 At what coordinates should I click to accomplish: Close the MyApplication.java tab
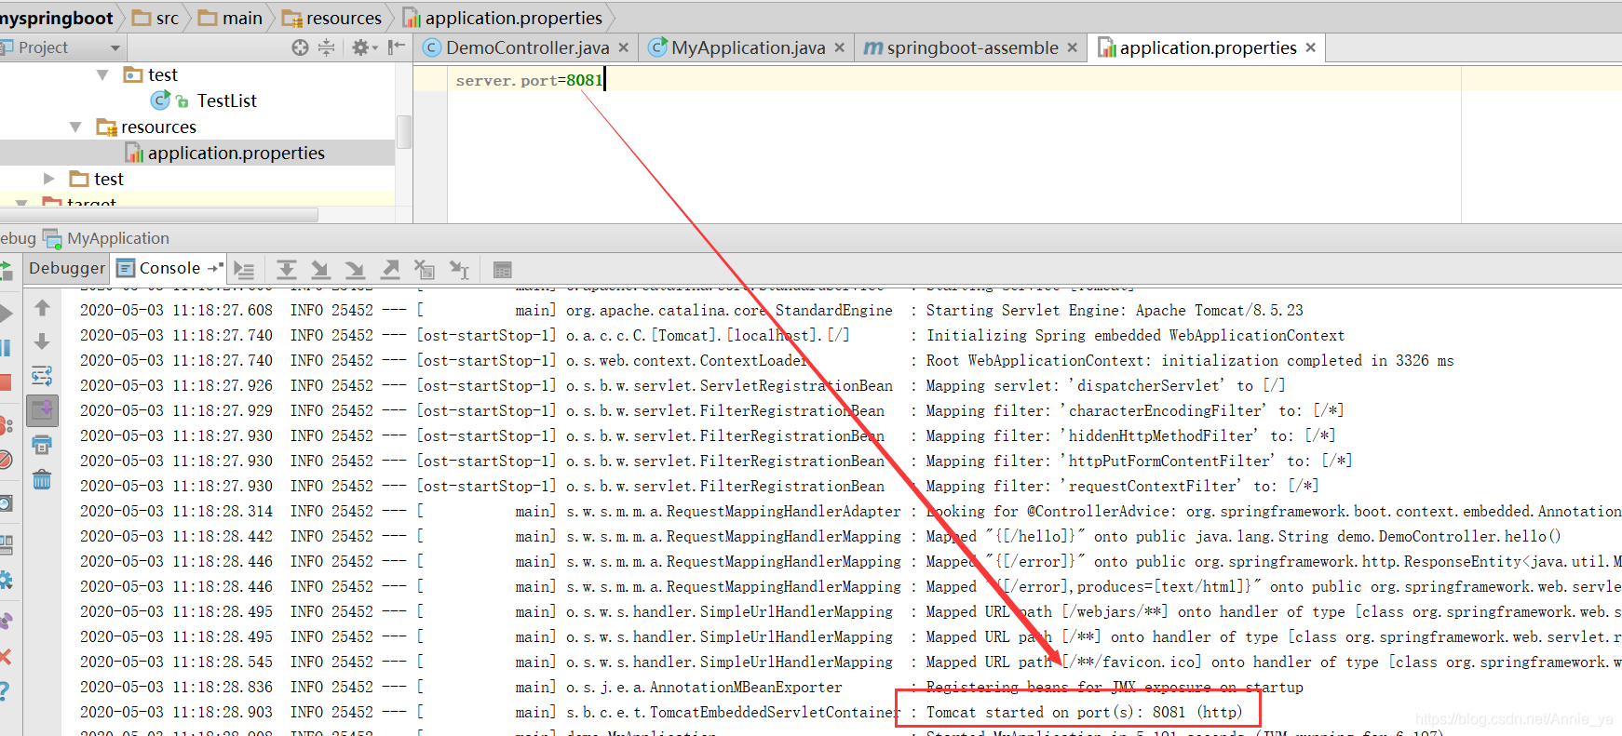point(839,47)
